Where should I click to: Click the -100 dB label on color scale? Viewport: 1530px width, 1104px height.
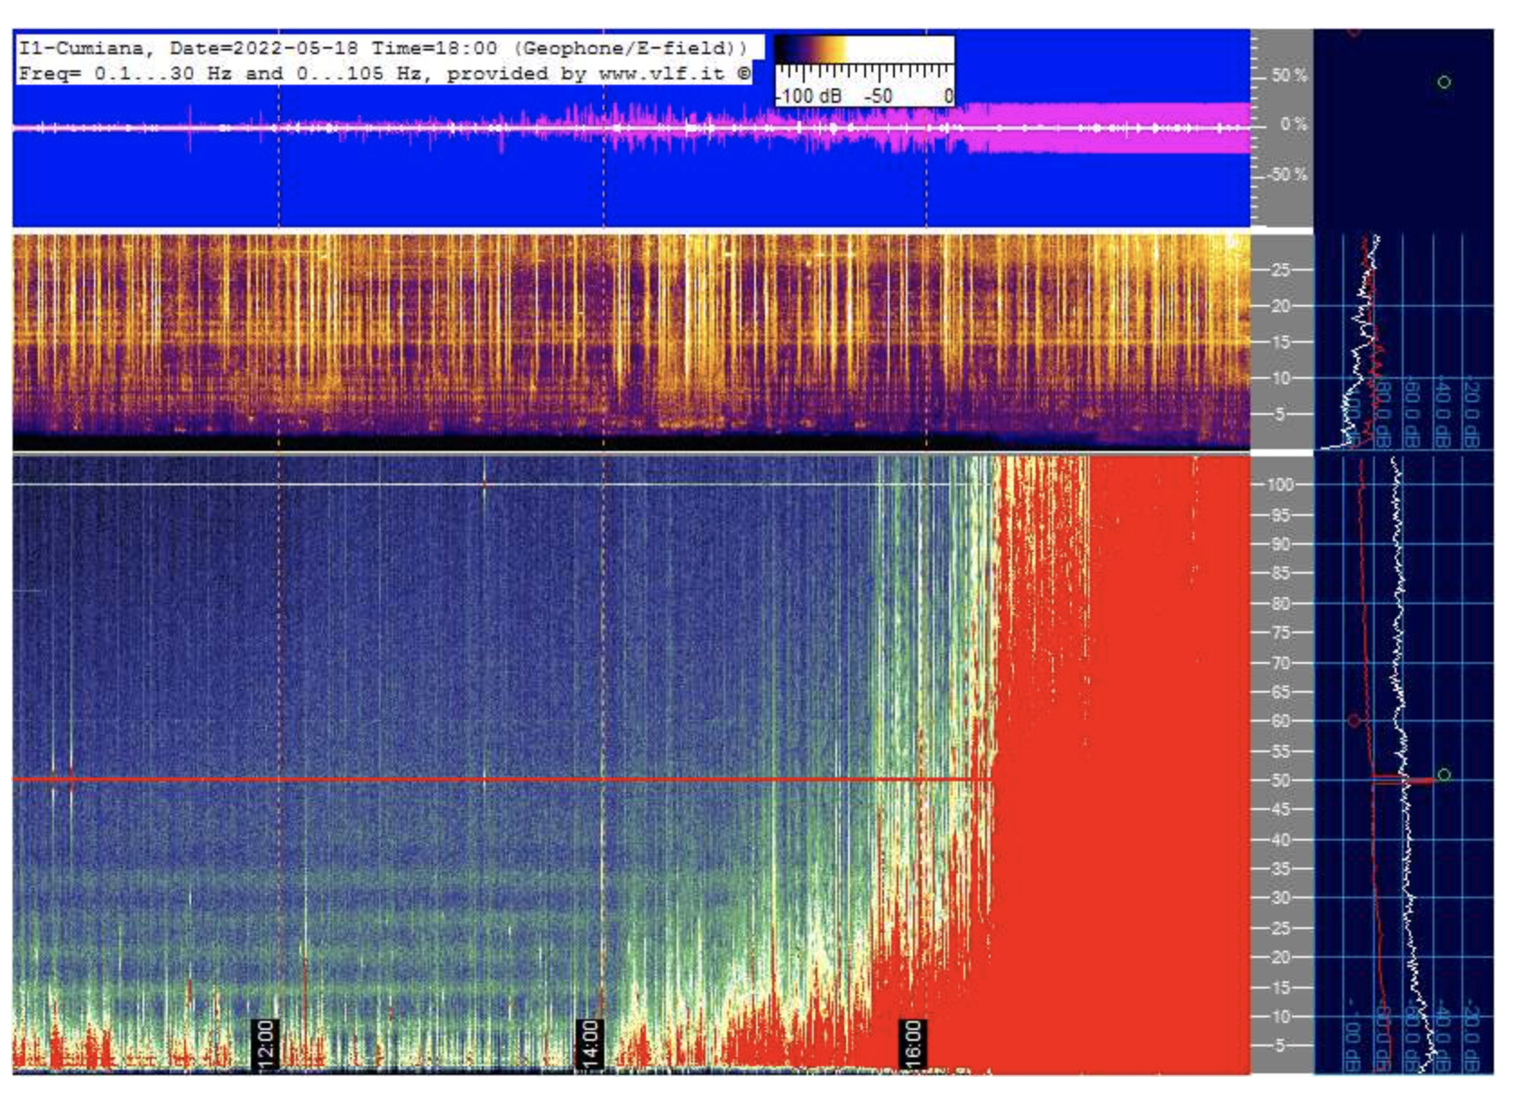(809, 96)
